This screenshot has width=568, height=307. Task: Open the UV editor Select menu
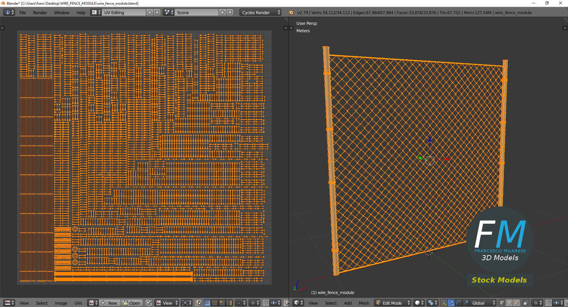(x=42, y=303)
